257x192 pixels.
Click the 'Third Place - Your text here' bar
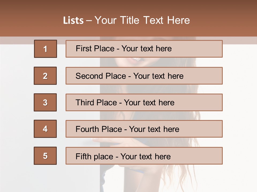(x=144, y=102)
